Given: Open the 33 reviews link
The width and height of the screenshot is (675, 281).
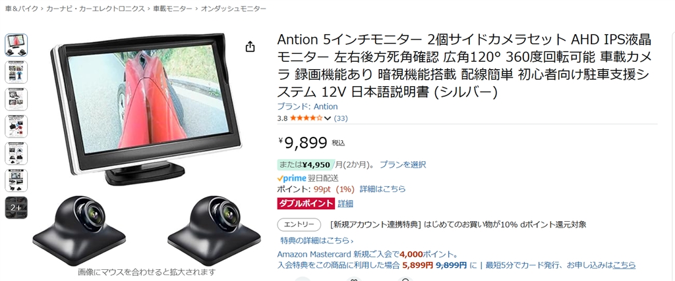Looking at the screenshot, I should click(341, 118).
